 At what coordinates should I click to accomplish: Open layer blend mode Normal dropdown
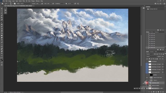pyautogui.click(x=151, y=57)
